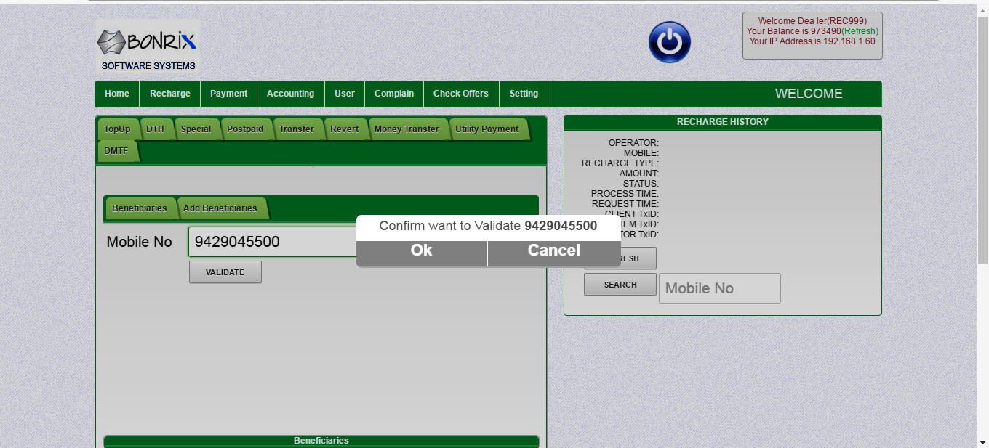This screenshot has width=989, height=448.
Task: Open the Recharge menu
Action: pyautogui.click(x=169, y=94)
